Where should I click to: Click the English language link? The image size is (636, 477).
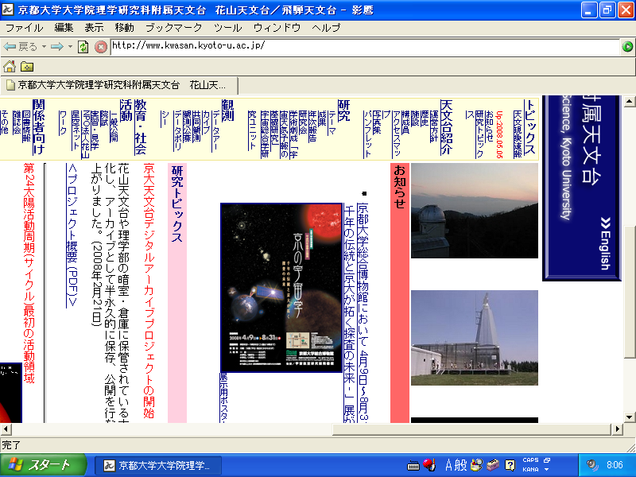coord(605,244)
